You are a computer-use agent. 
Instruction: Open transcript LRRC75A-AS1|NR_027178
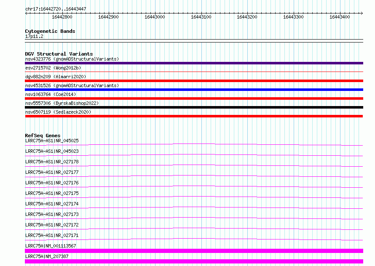tap(52, 162)
